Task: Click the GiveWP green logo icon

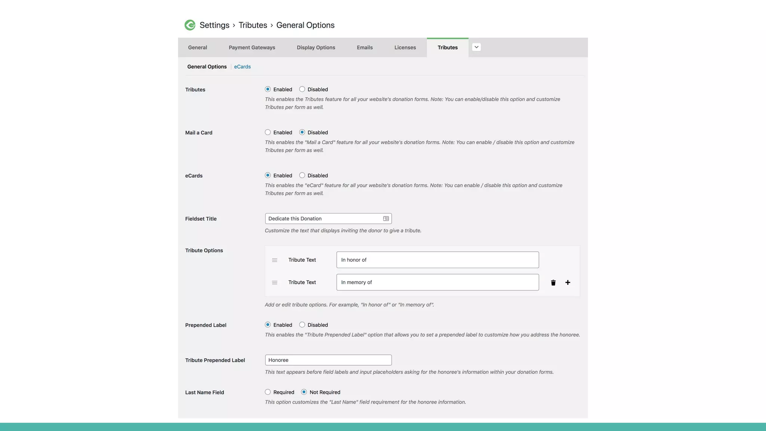Action: [x=190, y=25]
